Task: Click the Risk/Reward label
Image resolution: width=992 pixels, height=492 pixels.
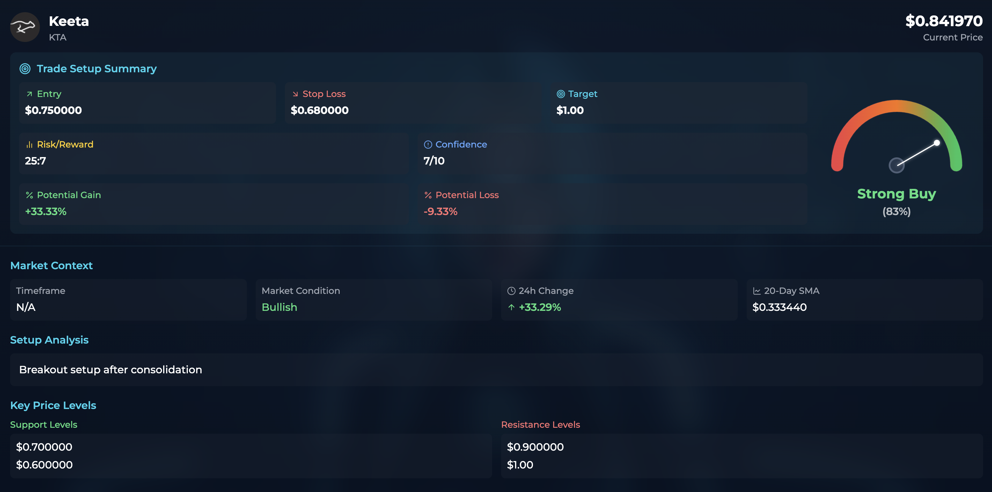Action: (65, 145)
